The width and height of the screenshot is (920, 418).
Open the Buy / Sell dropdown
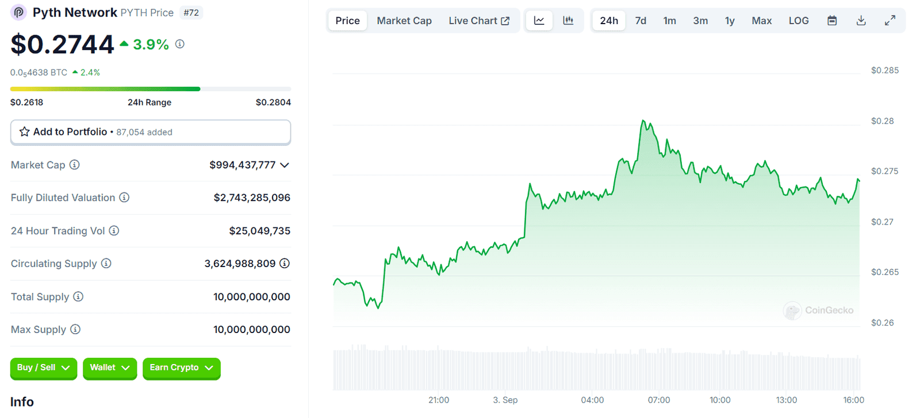tap(44, 368)
